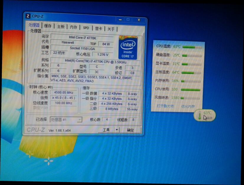This screenshot has width=244, height=185.
Task: Select the 处理器 tab
Action: pos(34,25)
